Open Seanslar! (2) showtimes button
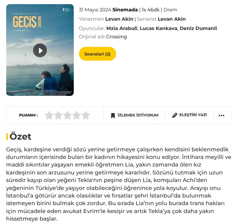The image size is (244, 222). point(98,54)
